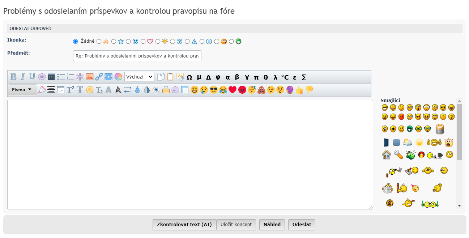
Task: Insert a table with the grid icon
Action: click(x=185, y=90)
